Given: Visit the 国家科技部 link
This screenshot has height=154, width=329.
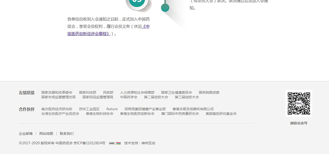Looking at the screenshot, I should click(x=88, y=93).
